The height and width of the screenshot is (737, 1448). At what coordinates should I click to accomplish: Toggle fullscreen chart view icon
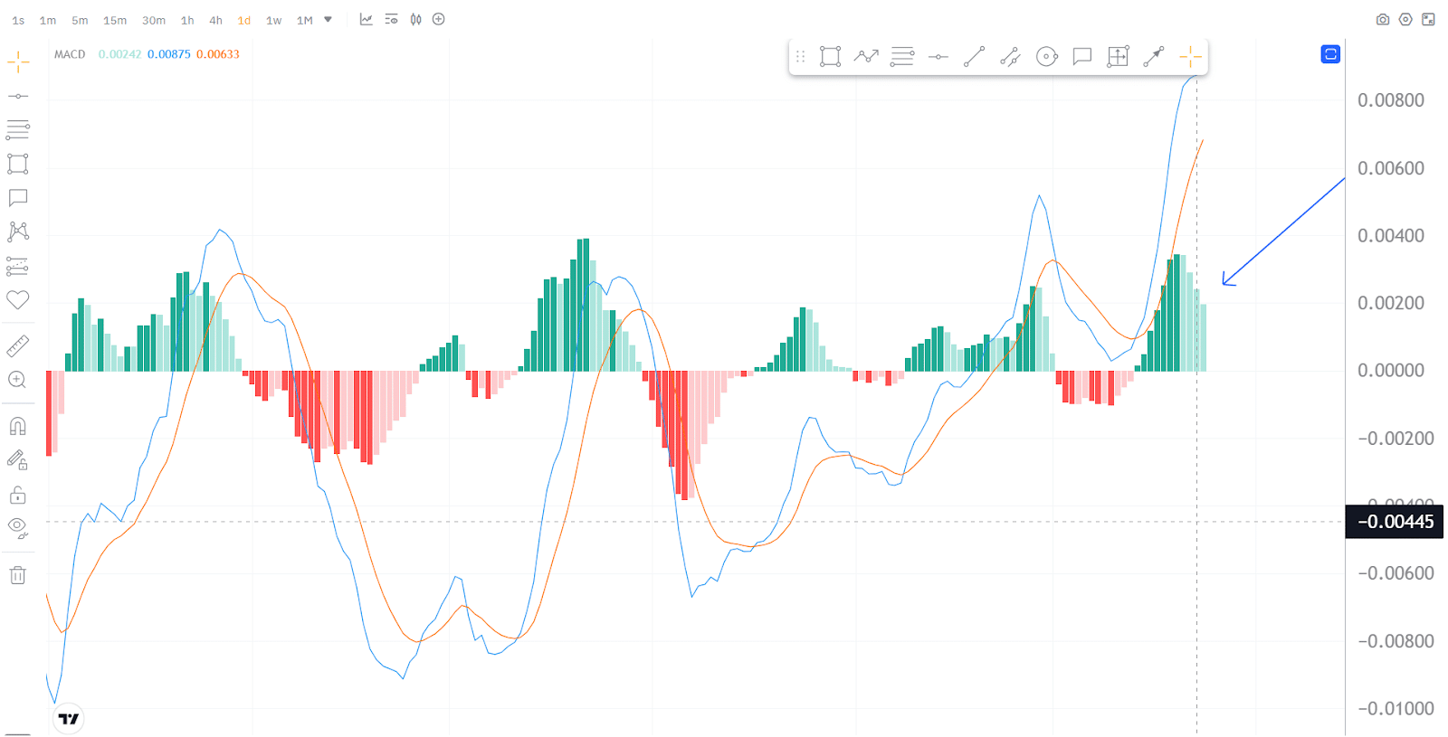tap(1428, 19)
